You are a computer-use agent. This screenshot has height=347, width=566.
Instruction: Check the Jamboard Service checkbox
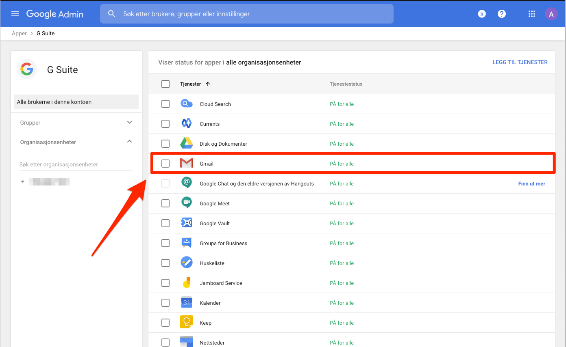pos(165,283)
